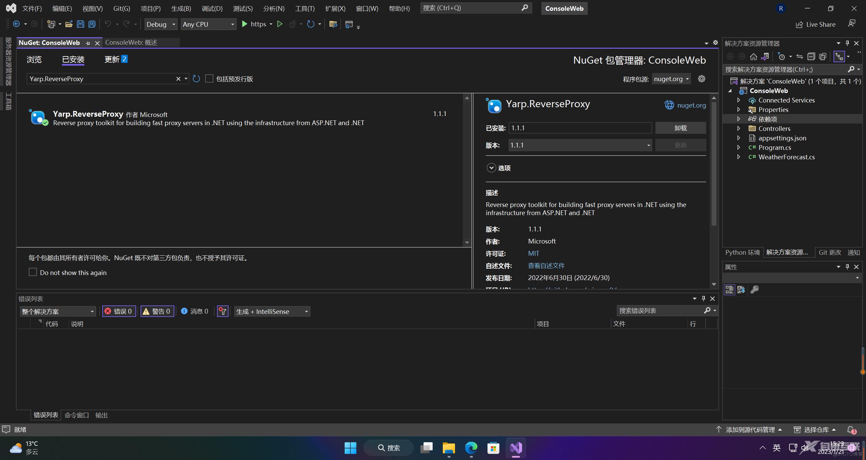Open the File (文件) menu

pyautogui.click(x=32, y=8)
